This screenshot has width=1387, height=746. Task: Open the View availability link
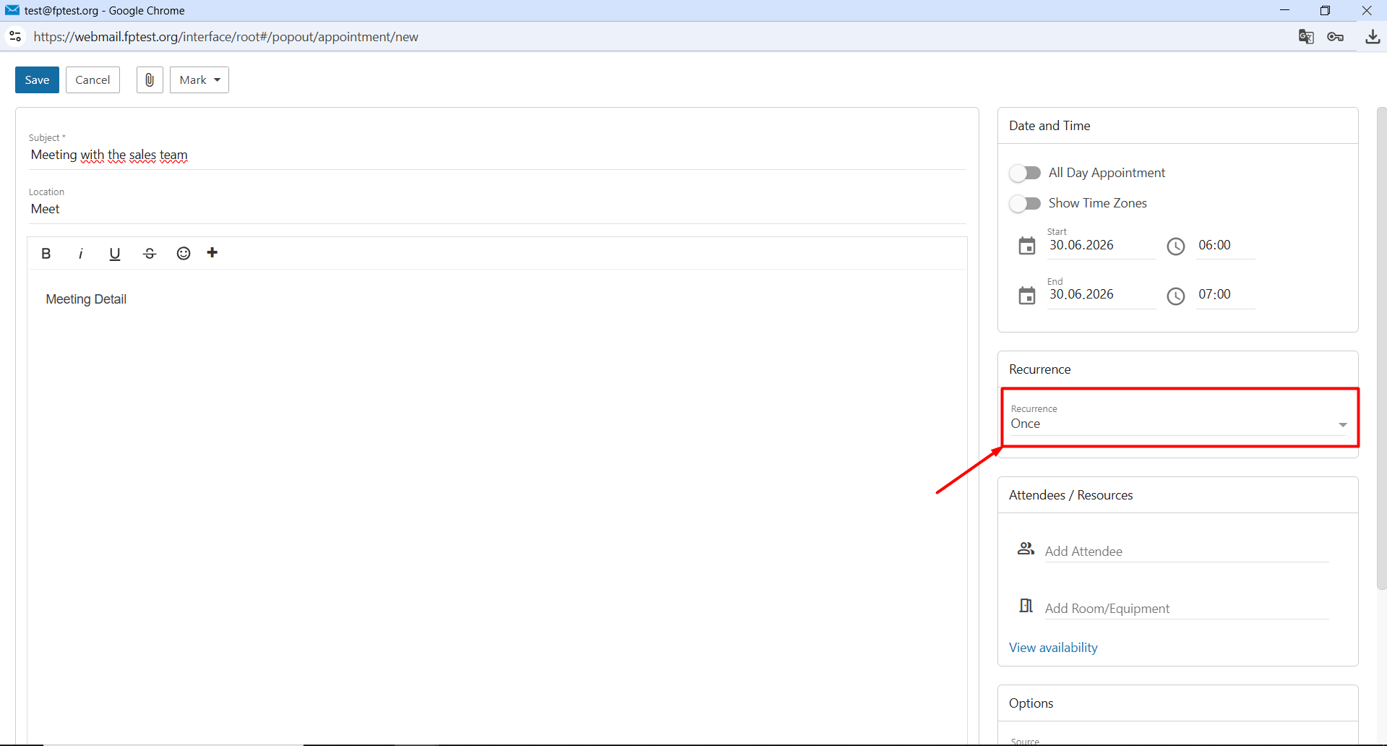click(1053, 648)
